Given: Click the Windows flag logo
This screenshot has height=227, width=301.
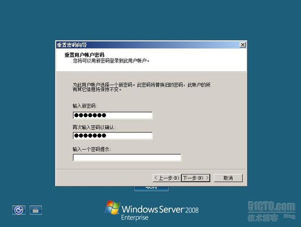Looking at the screenshot, I should pyautogui.click(x=113, y=208).
